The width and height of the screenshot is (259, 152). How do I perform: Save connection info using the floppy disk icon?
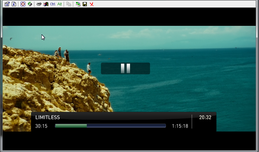[x=85, y=4]
